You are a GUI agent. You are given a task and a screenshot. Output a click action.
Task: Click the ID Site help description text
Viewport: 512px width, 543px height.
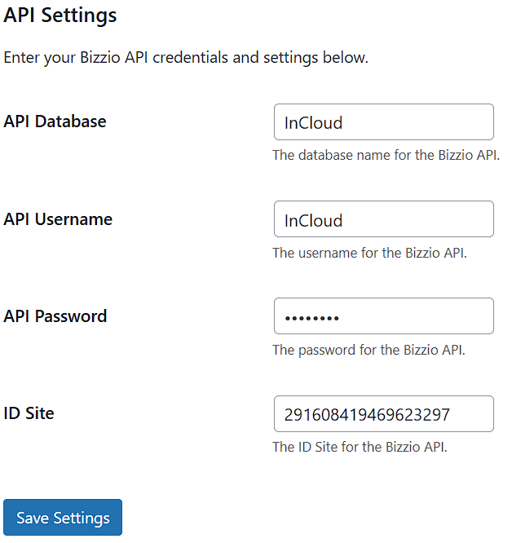360,447
